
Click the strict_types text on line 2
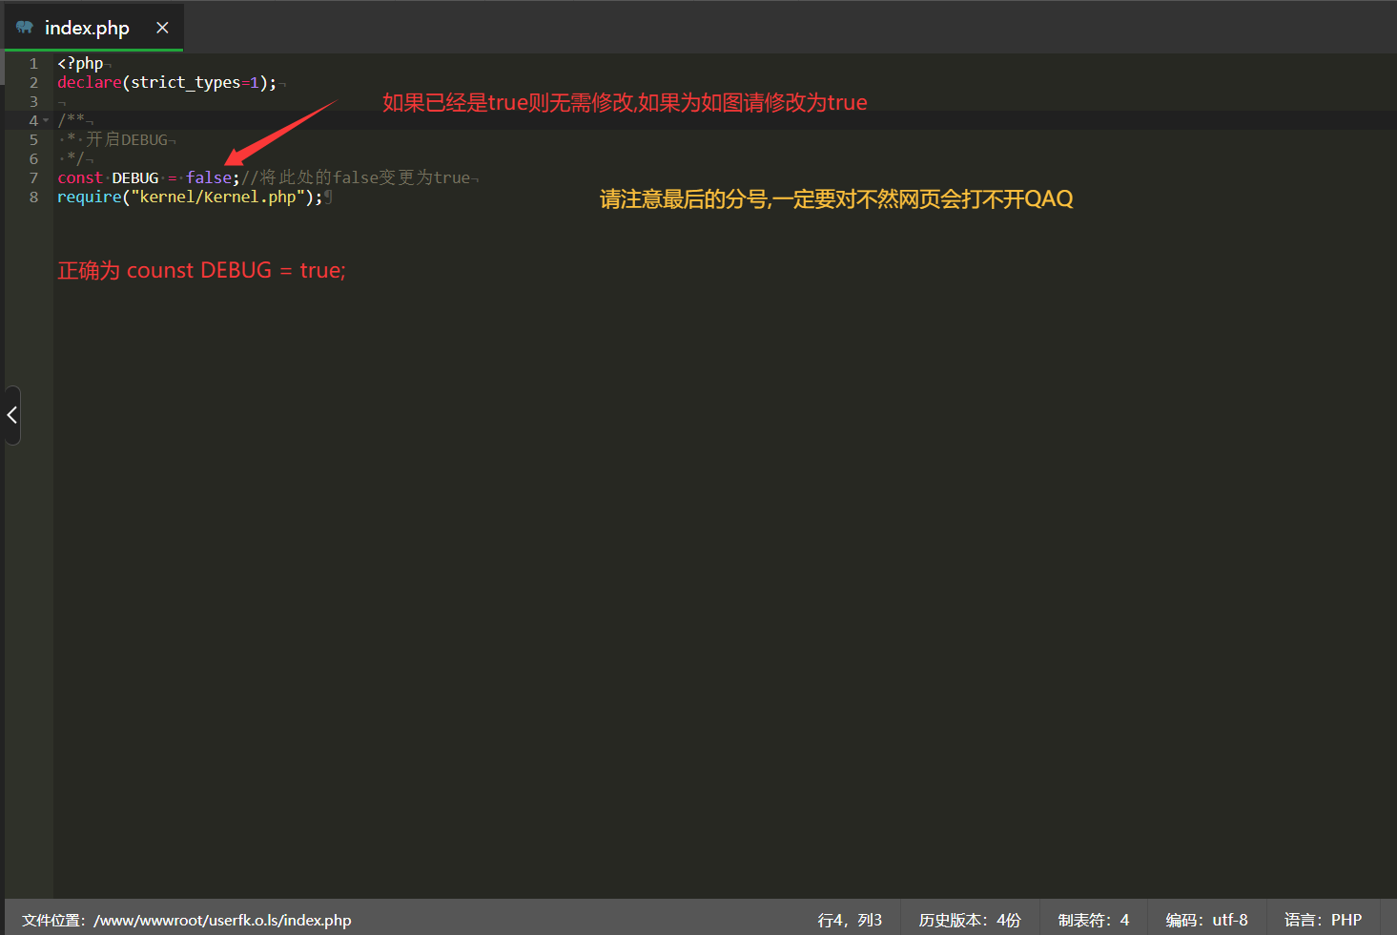click(x=185, y=82)
